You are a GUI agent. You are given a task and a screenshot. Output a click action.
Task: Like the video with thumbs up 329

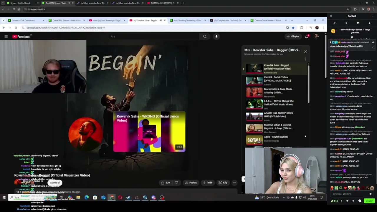165,183
